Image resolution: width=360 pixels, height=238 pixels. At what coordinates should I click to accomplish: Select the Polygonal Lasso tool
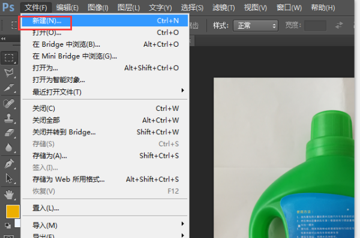pos(9,73)
